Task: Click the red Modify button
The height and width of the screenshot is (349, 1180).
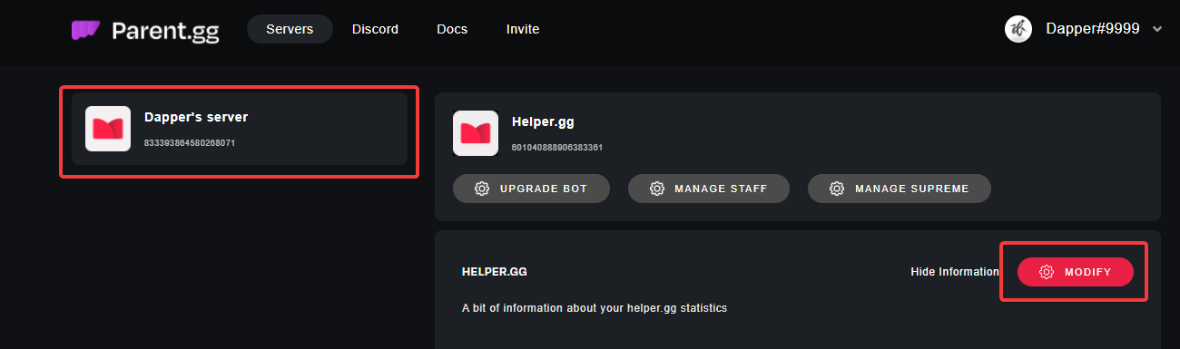Action: point(1076,272)
